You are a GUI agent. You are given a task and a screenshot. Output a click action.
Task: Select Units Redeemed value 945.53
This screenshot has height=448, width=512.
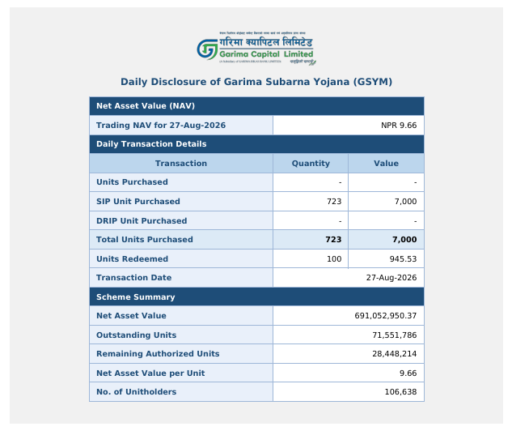403,259
